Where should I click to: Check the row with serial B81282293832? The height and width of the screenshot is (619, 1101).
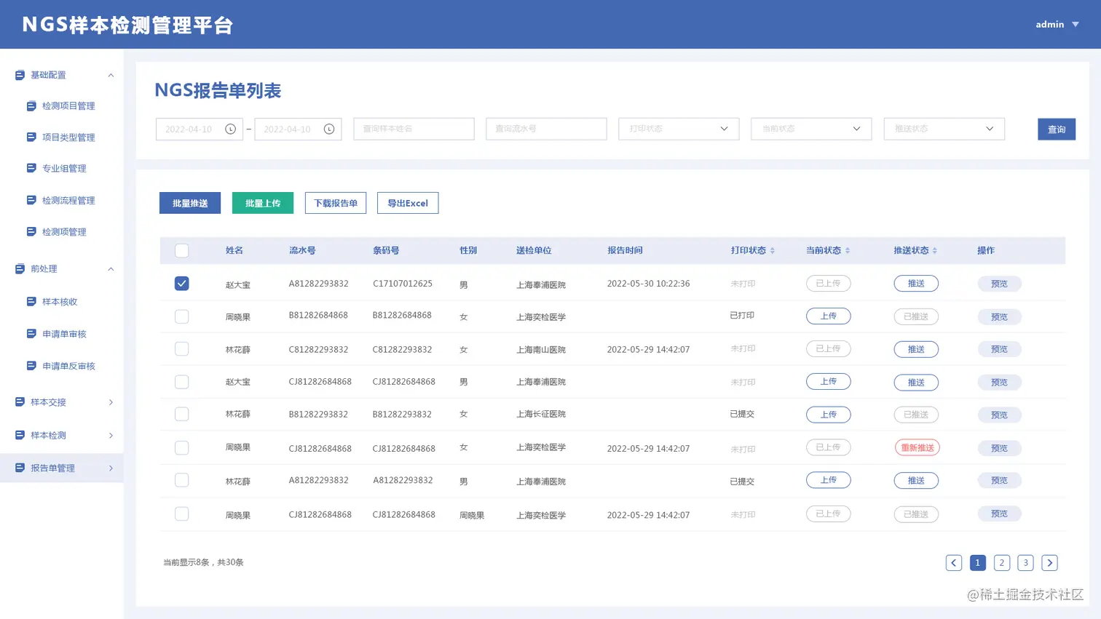(x=182, y=414)
